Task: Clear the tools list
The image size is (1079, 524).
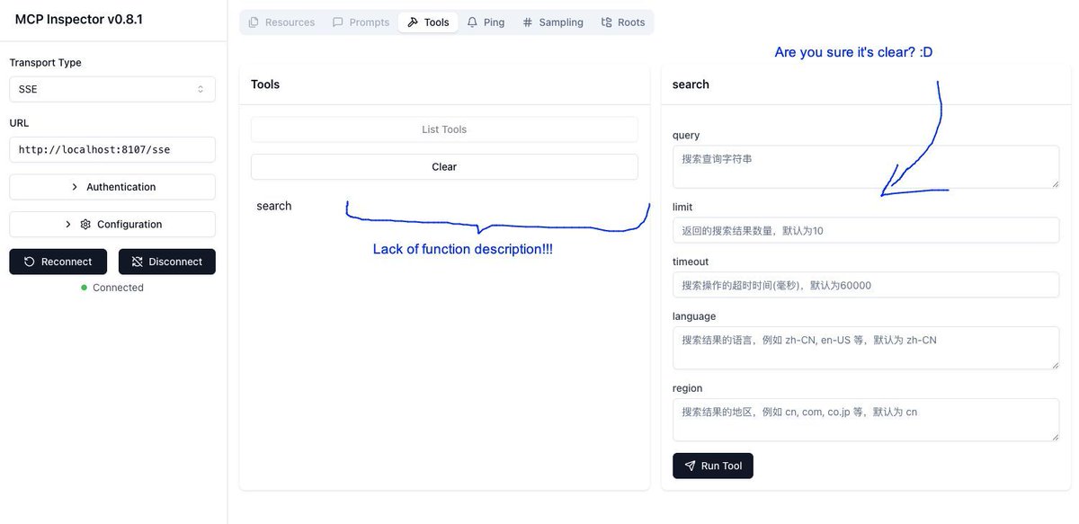Action: coord(444,166)
